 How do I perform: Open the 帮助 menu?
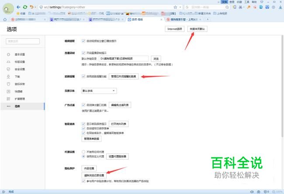254,2
